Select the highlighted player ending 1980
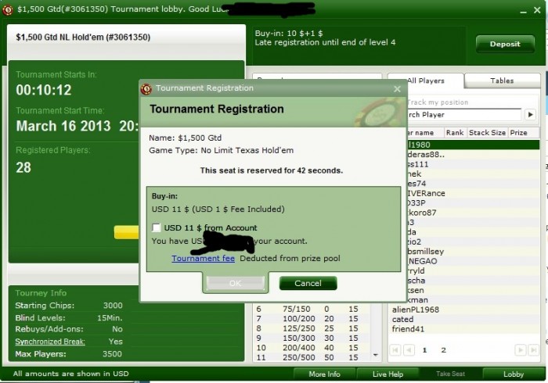The height and width of the screenshot is (383, 548). (473, 145)
